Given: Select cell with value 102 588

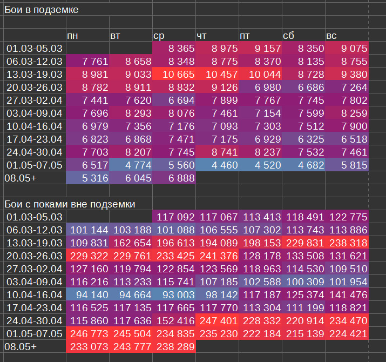Looking at the screenshot, I should click(x=260, y=281).
